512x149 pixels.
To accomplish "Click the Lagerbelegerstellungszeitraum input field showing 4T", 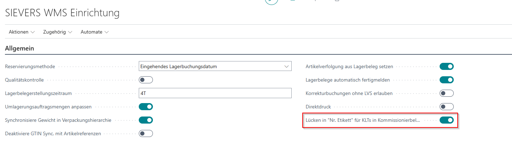I will (x=215, y=93).
